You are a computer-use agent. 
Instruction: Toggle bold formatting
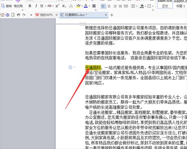pos(30,6)
